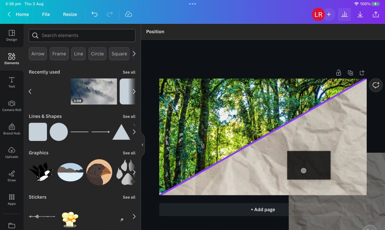Screen dimensions: 385x230
Task: Open Brand Hub
Action: pyautogui.click(x=11, y=129)
